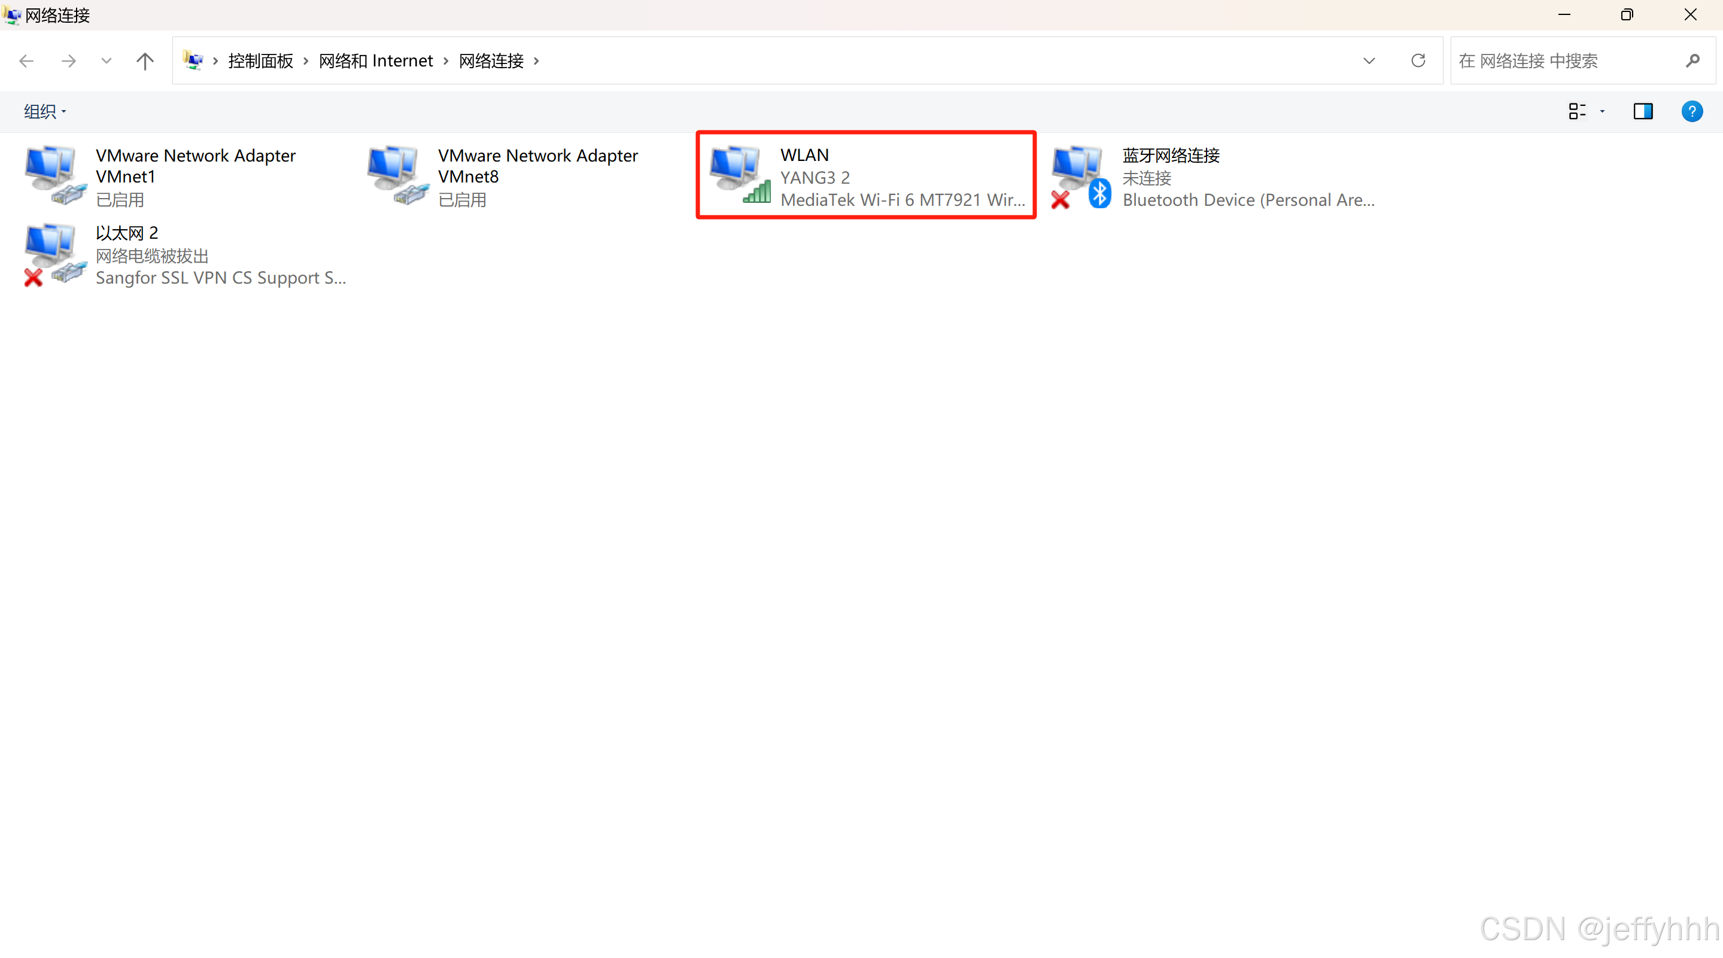Click the back navigation arrow
This screenshot has height=958, width=1723.
[x=26, y=61]
